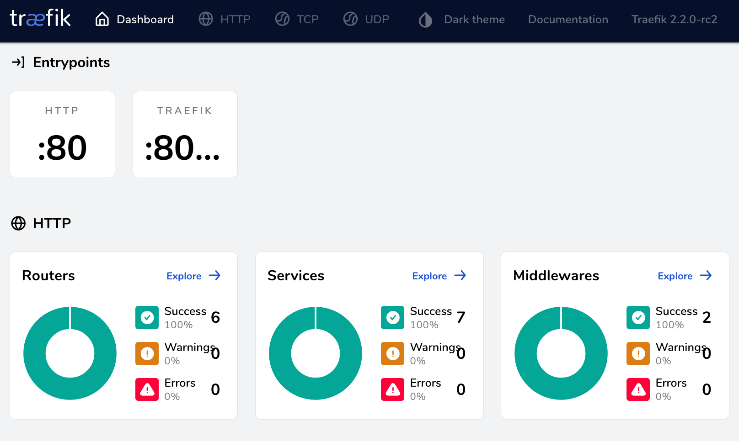Click the Routers Explore arrow icon
Image resolution: width=739 pixels, height=441 pixels.
(214, 275)
